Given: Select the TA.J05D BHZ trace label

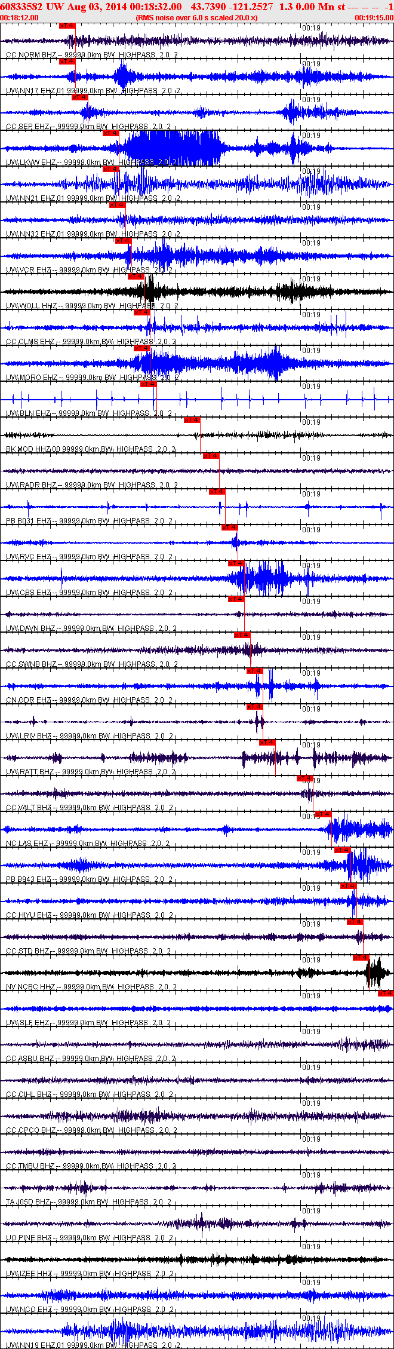Looking at the screenshot, I should coord(88,1202).
